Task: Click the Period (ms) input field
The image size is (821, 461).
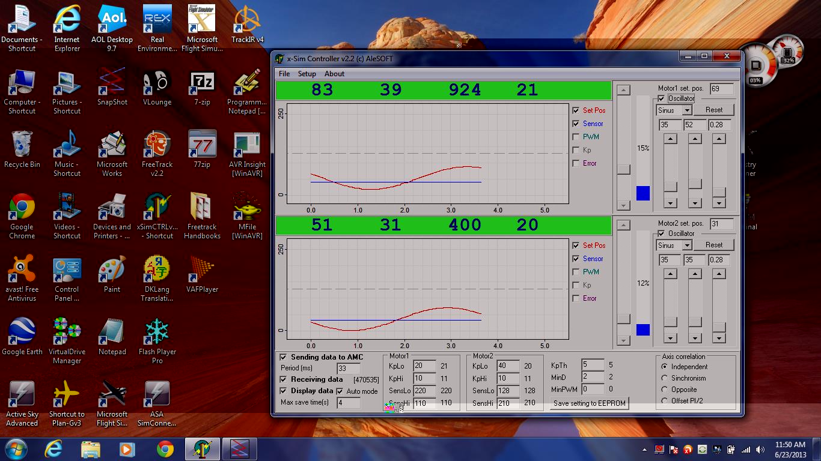Action: click(x=349, y=369)
